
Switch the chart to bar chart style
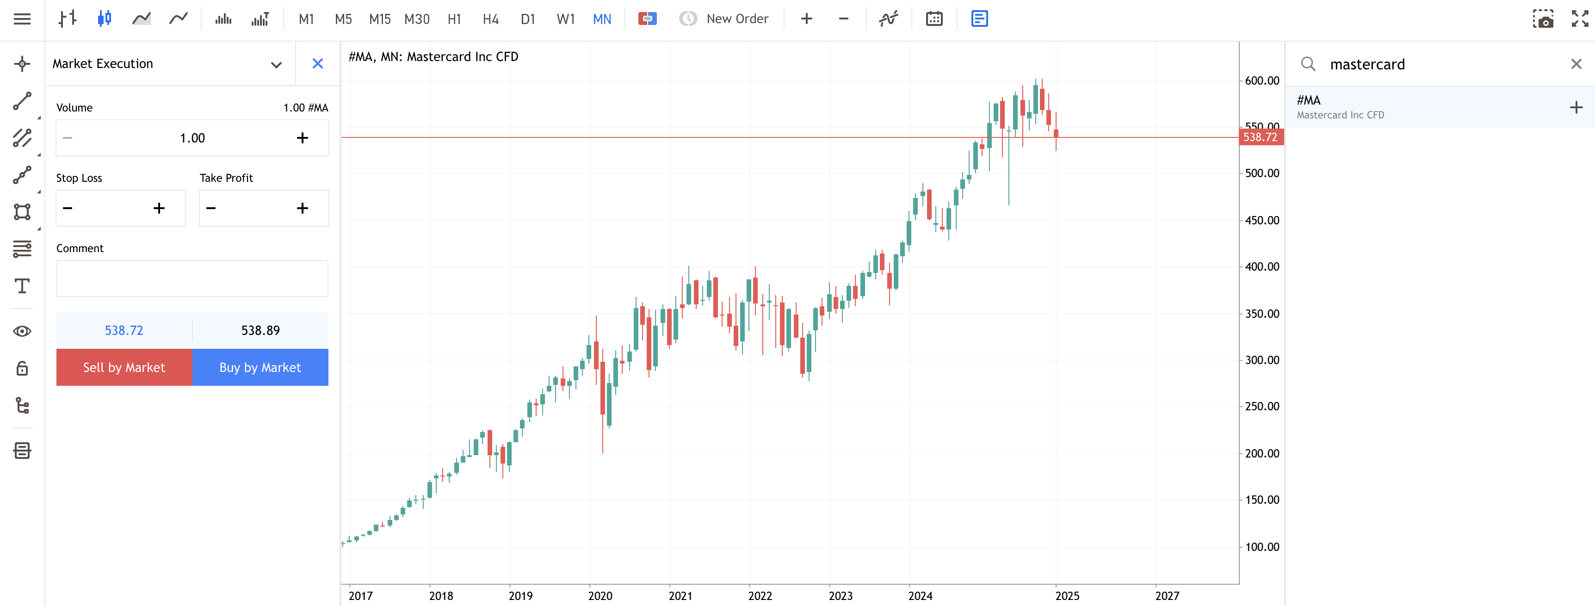[67, 19]
